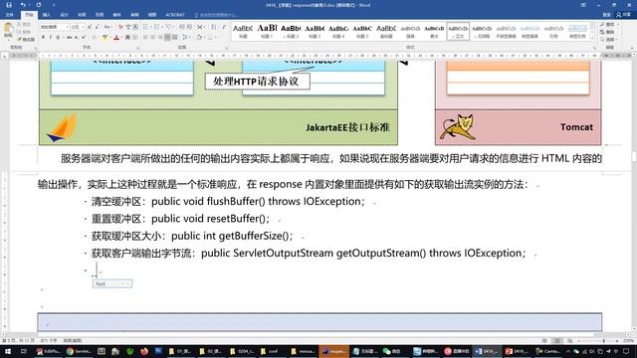This screenshot has height=358, width=637.
Task: Decrease paragraph indent
Action: [181, 27]
